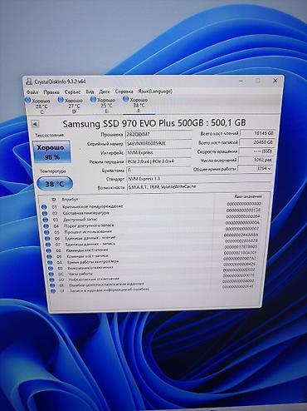Click the Общее время работы value 3794 ч
The height and width of the screenshot is (411, 307).
pyautogui.click(x=255, y=168)
